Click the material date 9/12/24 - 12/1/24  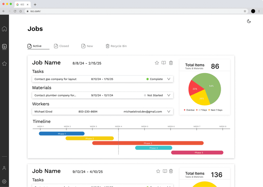102,95
